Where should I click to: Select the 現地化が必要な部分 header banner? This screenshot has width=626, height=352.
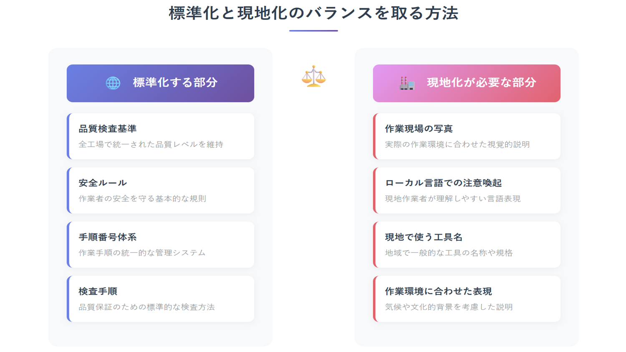(467, 83)
